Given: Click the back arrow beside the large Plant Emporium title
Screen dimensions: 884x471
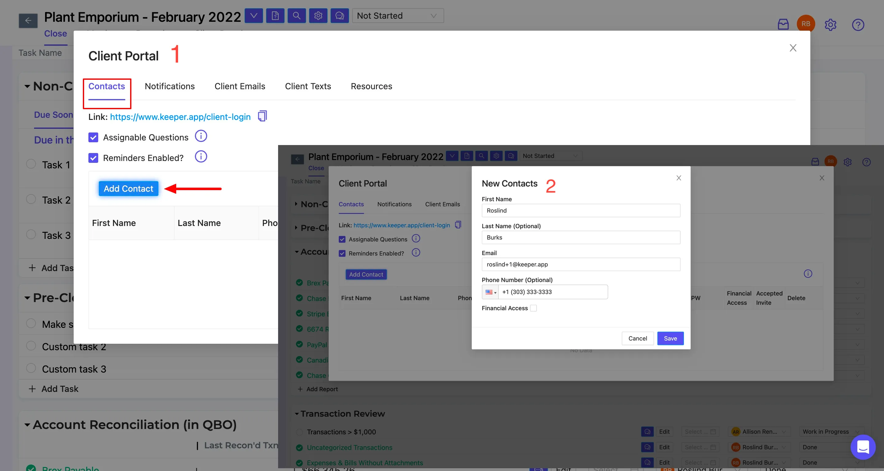Looking at the screenshot, I should pos(28,21).
